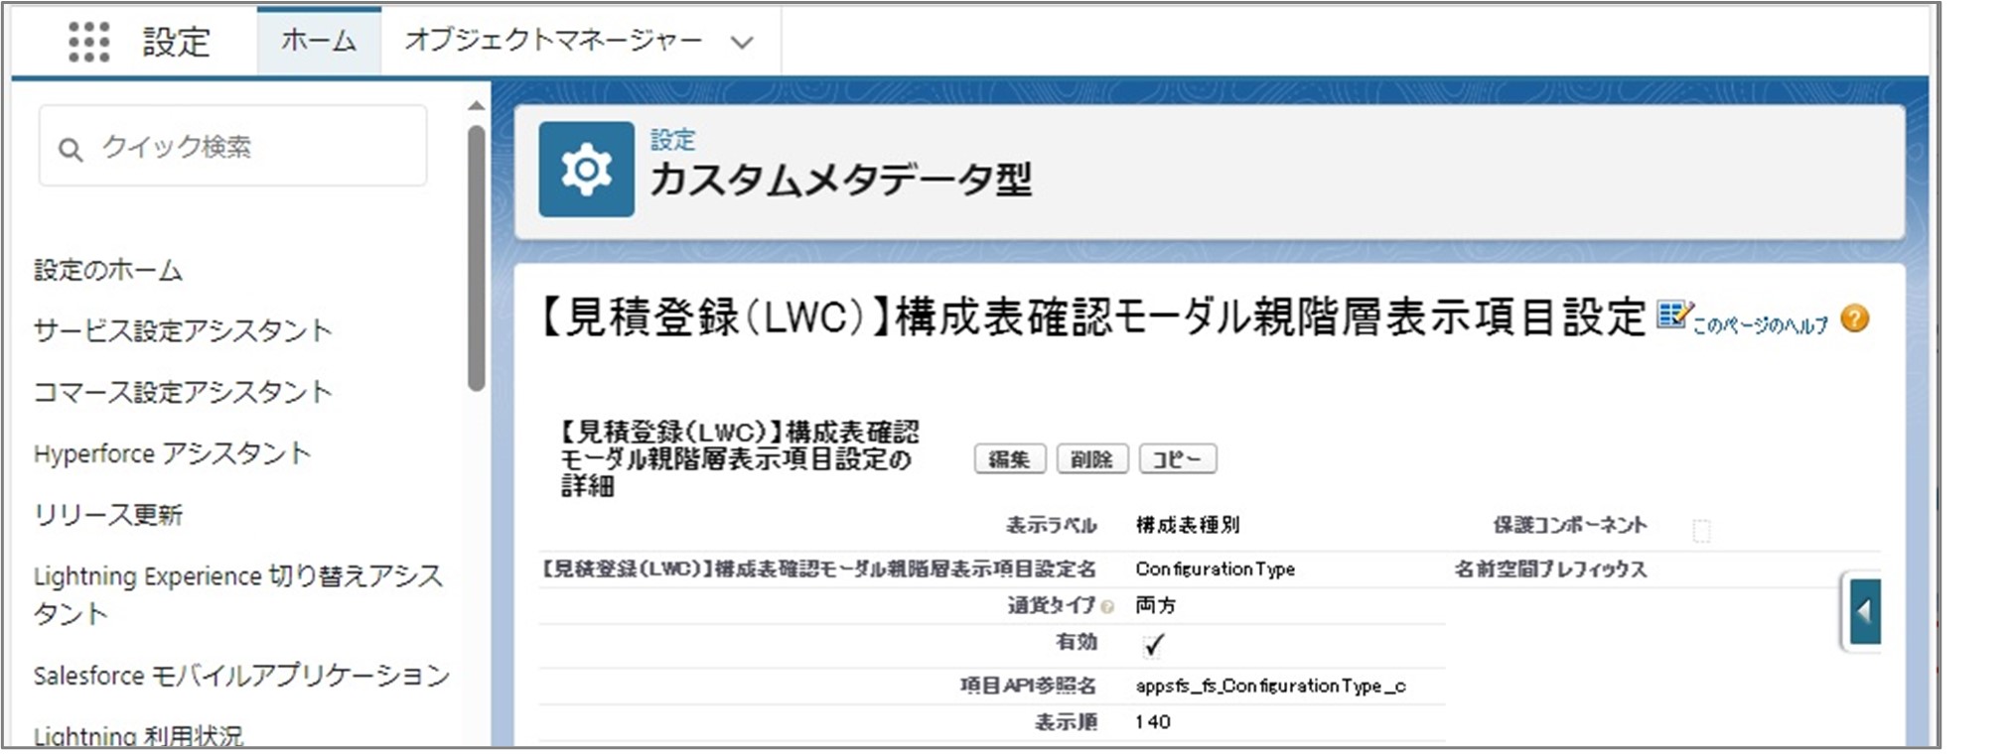Click the ConfigurationType name value
The width and height of the screenshot is (2013, 755).
(x=1216, y=568)
